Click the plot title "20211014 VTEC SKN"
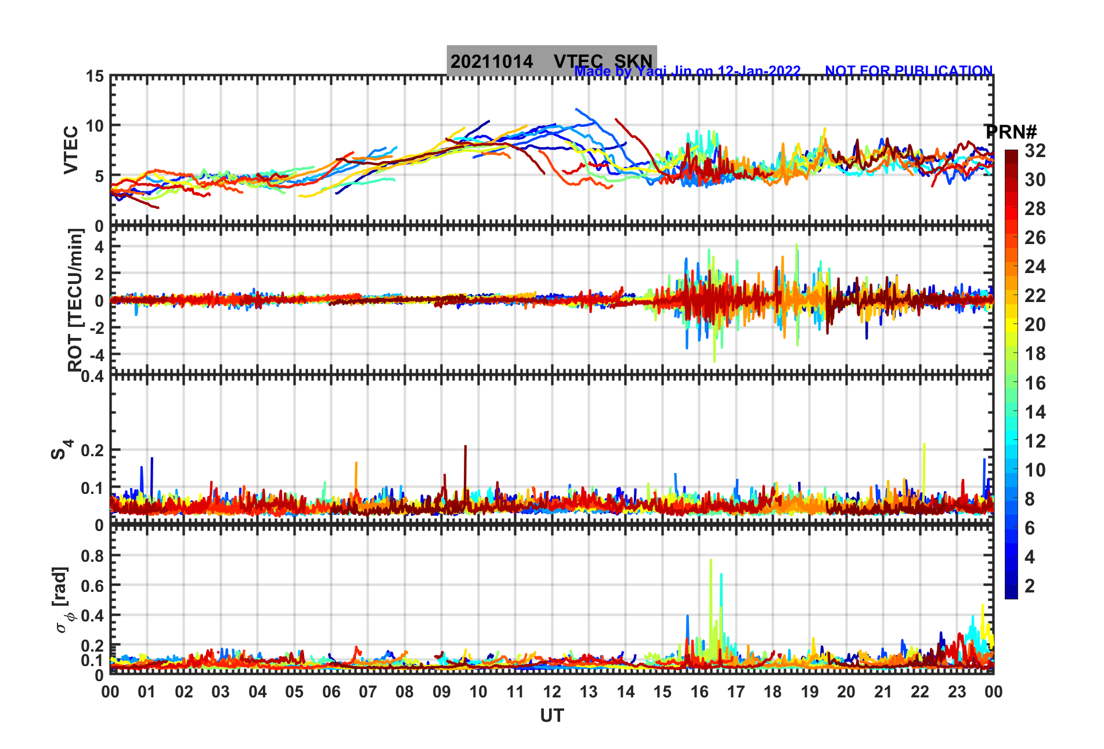This screenshot has width=1104, height=749. [551, 61]
